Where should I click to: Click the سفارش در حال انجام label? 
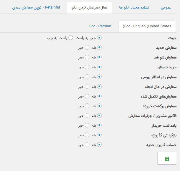(161, 87)
